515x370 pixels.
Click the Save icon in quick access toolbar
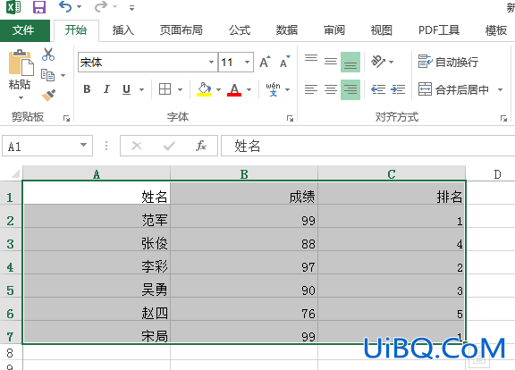pos(39,7)
